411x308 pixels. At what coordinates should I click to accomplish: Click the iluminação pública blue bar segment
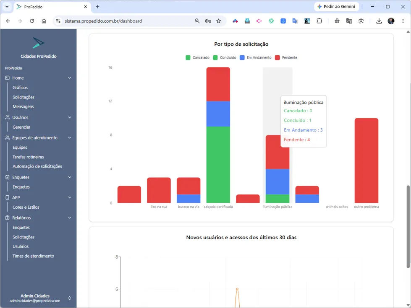coord(277,181)
